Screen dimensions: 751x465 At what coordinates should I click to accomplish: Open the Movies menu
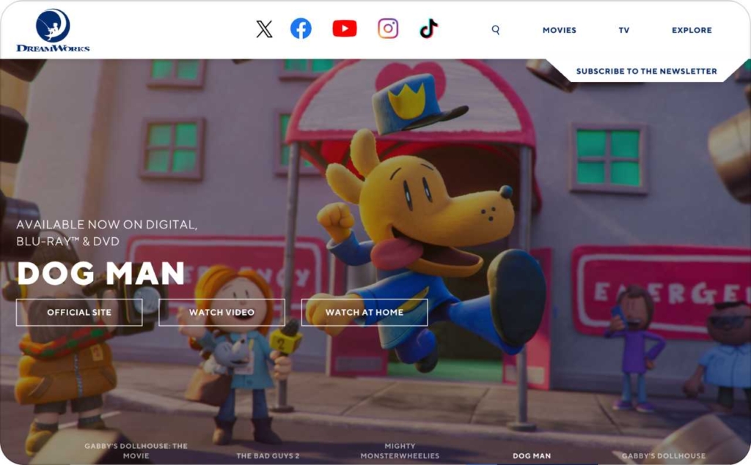click(x=559, y=30)
